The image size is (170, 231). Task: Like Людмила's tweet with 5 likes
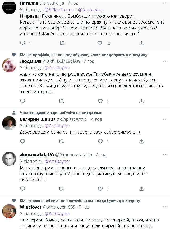tap(100, 101)
